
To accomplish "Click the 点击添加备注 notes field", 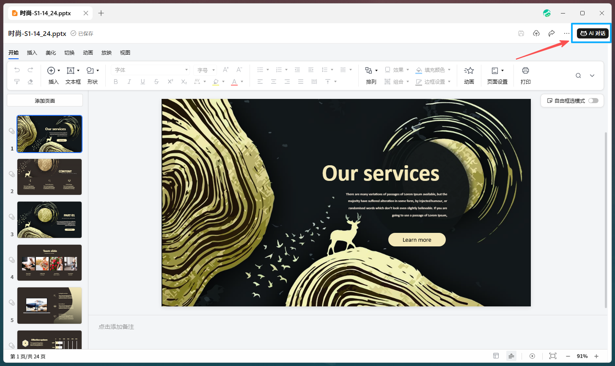I will coord(116,327).
